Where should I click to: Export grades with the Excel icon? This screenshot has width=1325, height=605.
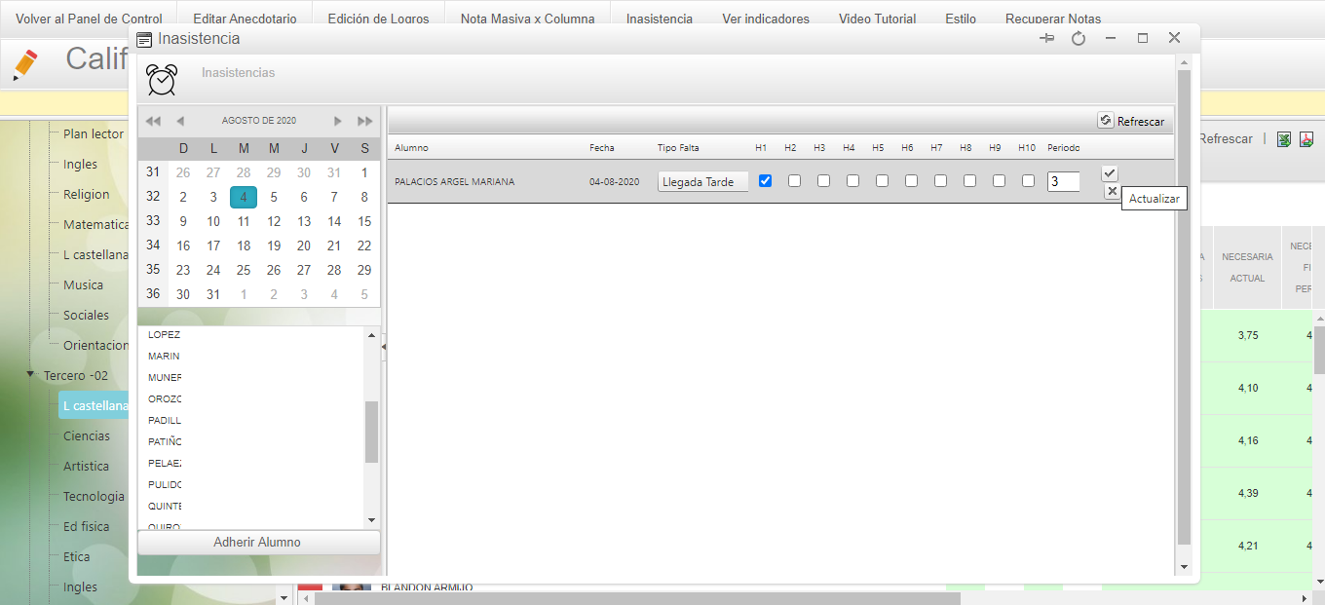(1284, 139)
